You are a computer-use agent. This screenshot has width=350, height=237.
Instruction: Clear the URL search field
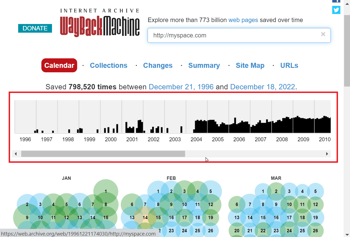(323, 34)
